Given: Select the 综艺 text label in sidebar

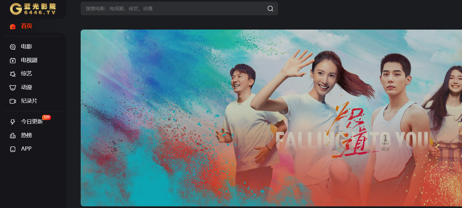Looking at the screenshot, I should pos(27,74).
